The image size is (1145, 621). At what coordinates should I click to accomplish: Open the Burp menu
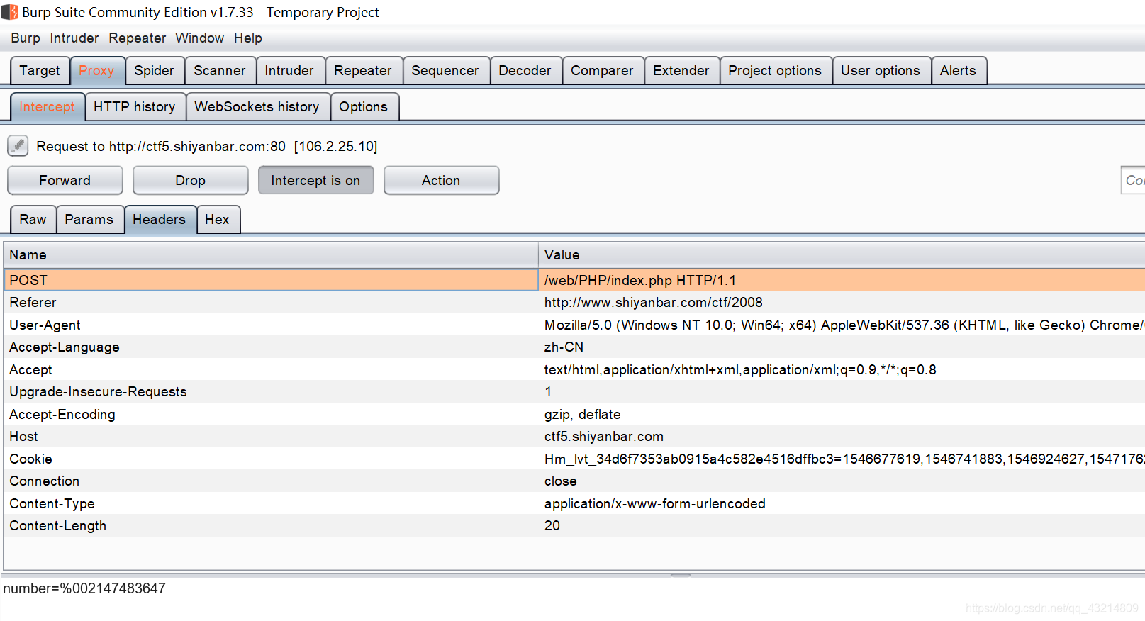[26, 38]
